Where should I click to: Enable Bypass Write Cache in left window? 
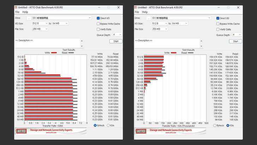[x=98, y=24]
